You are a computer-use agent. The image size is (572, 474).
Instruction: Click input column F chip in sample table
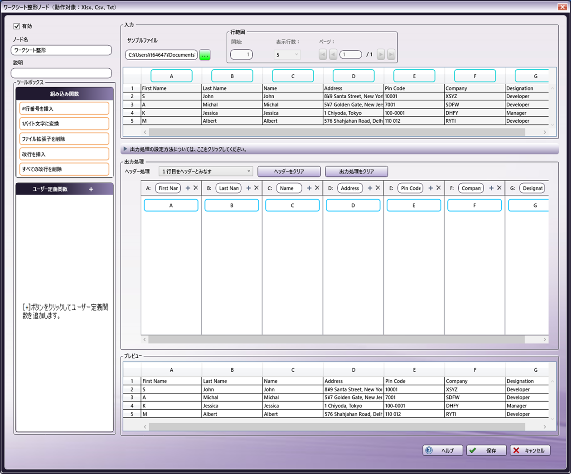pos(475,76)
